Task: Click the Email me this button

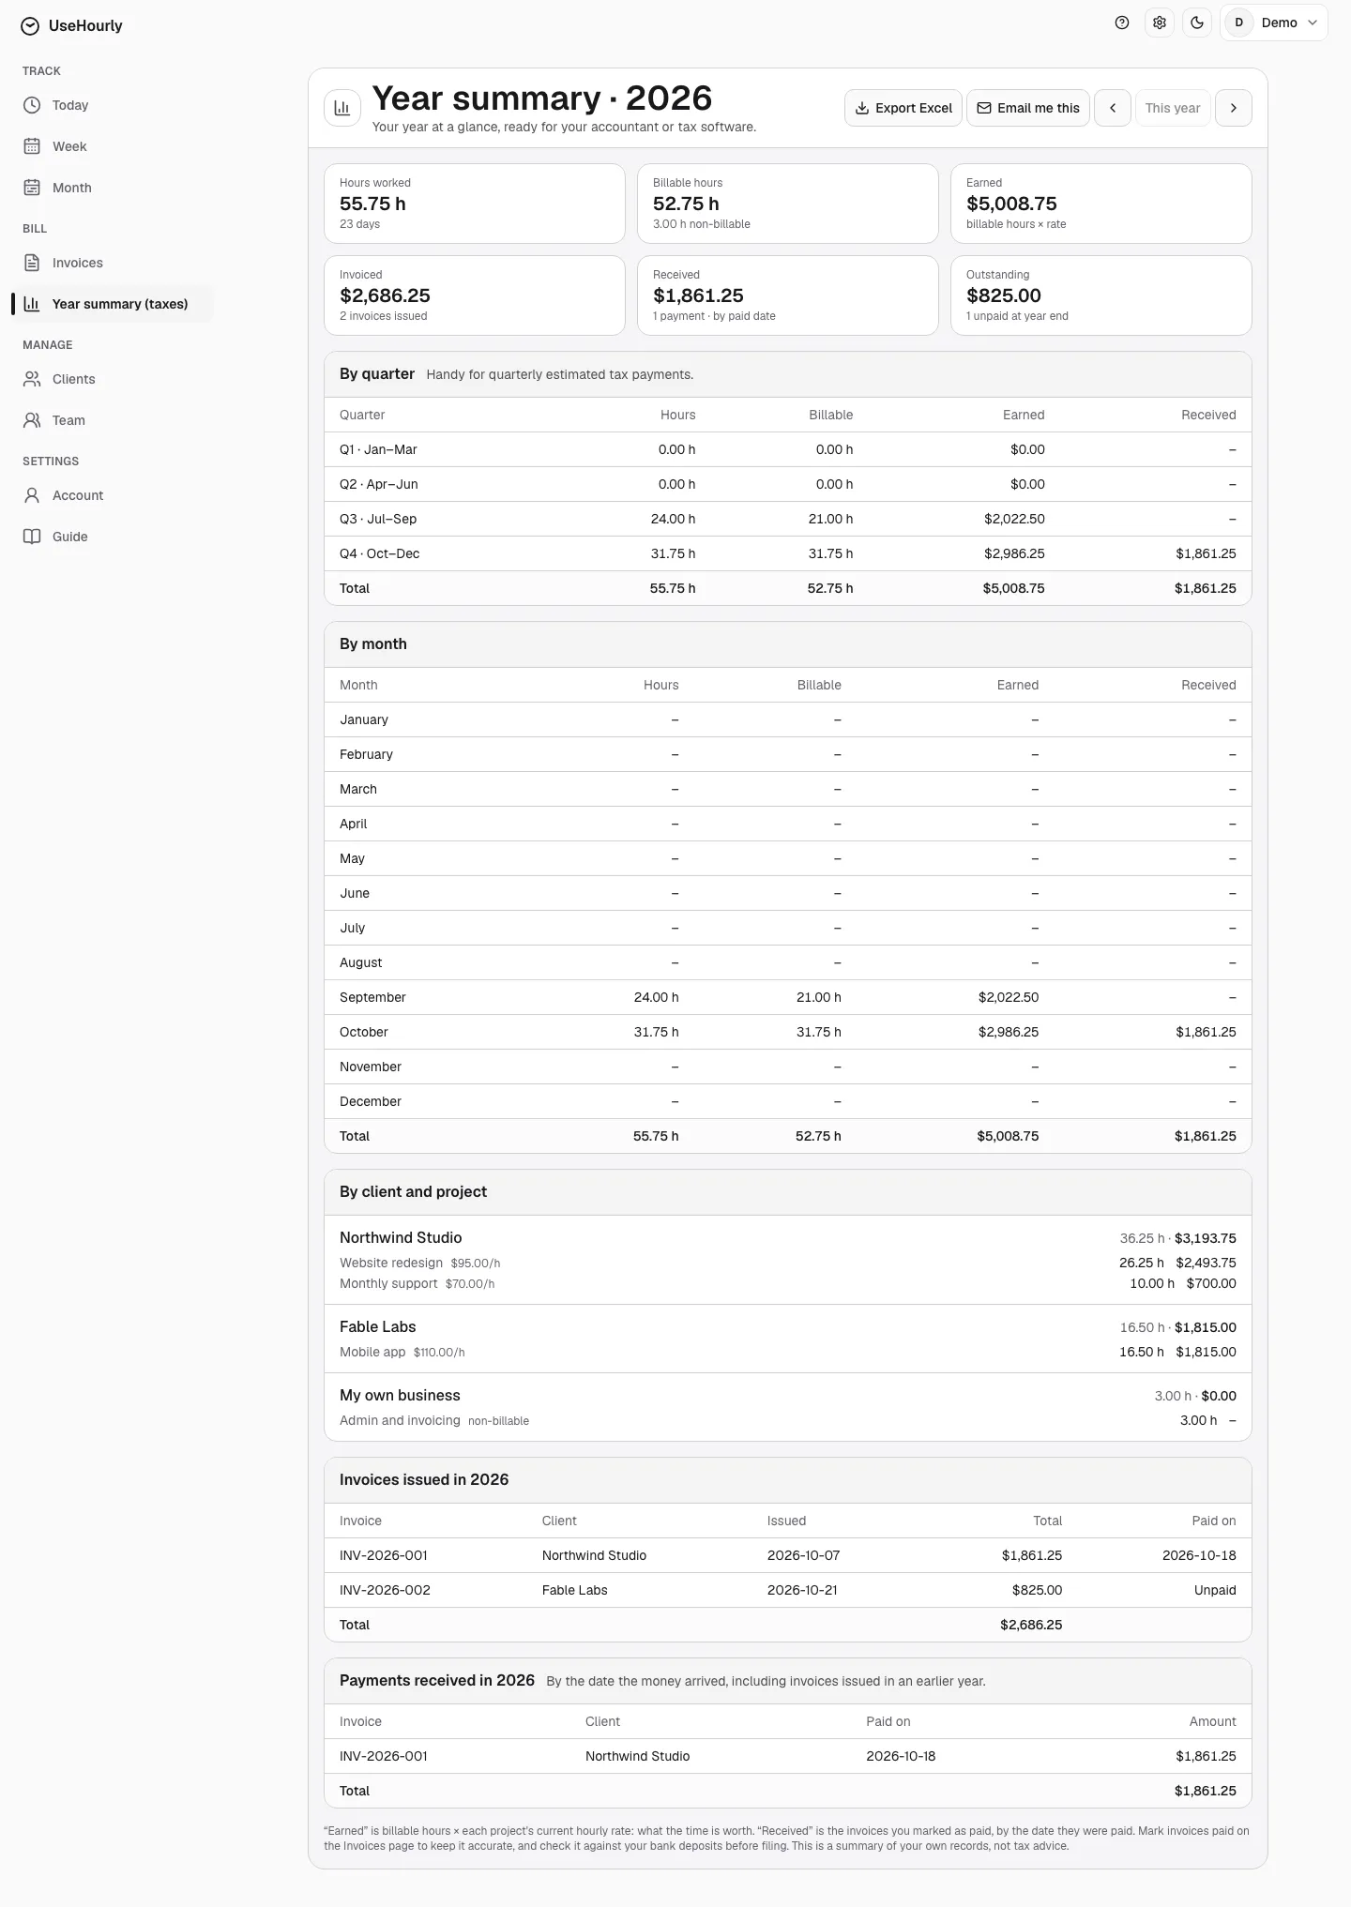Action: tap(1028, 108)
